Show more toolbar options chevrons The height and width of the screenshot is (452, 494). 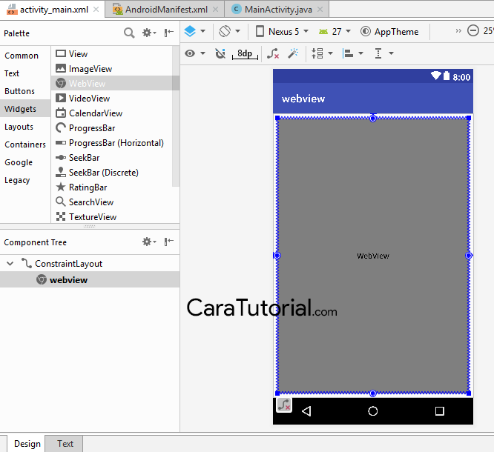(x=458, y=31)
